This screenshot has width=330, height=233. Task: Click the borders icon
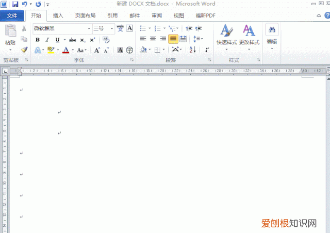157,50
